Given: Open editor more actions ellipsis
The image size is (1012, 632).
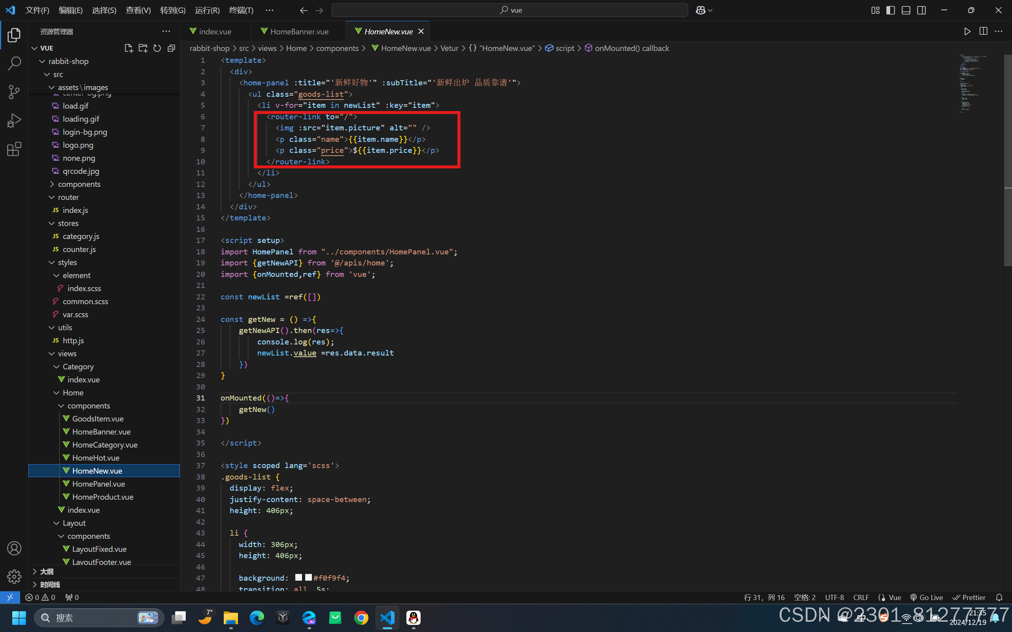Looking at the screenshot, I should [x=999, y=31].
